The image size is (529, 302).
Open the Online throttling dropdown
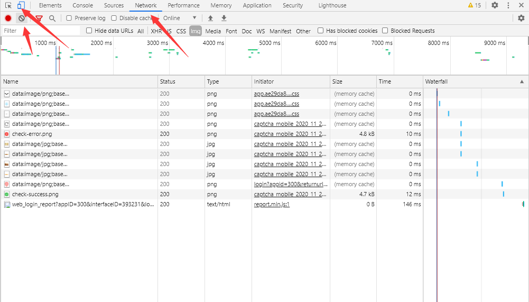(180, 18)
